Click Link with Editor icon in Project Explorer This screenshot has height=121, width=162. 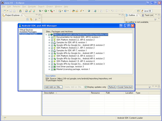31,19
